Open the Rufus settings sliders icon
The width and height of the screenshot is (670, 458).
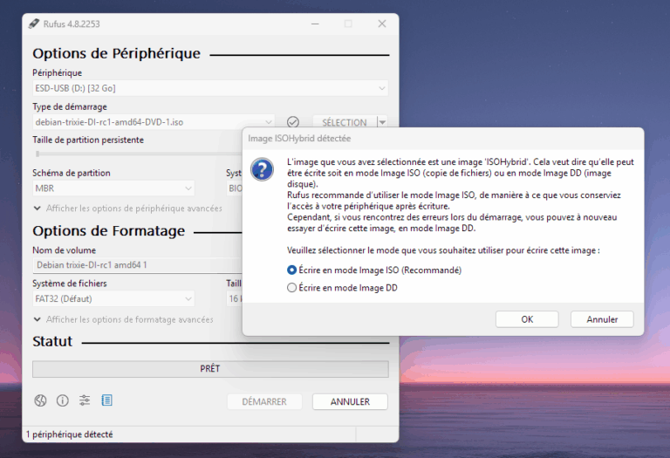[85, 400]
